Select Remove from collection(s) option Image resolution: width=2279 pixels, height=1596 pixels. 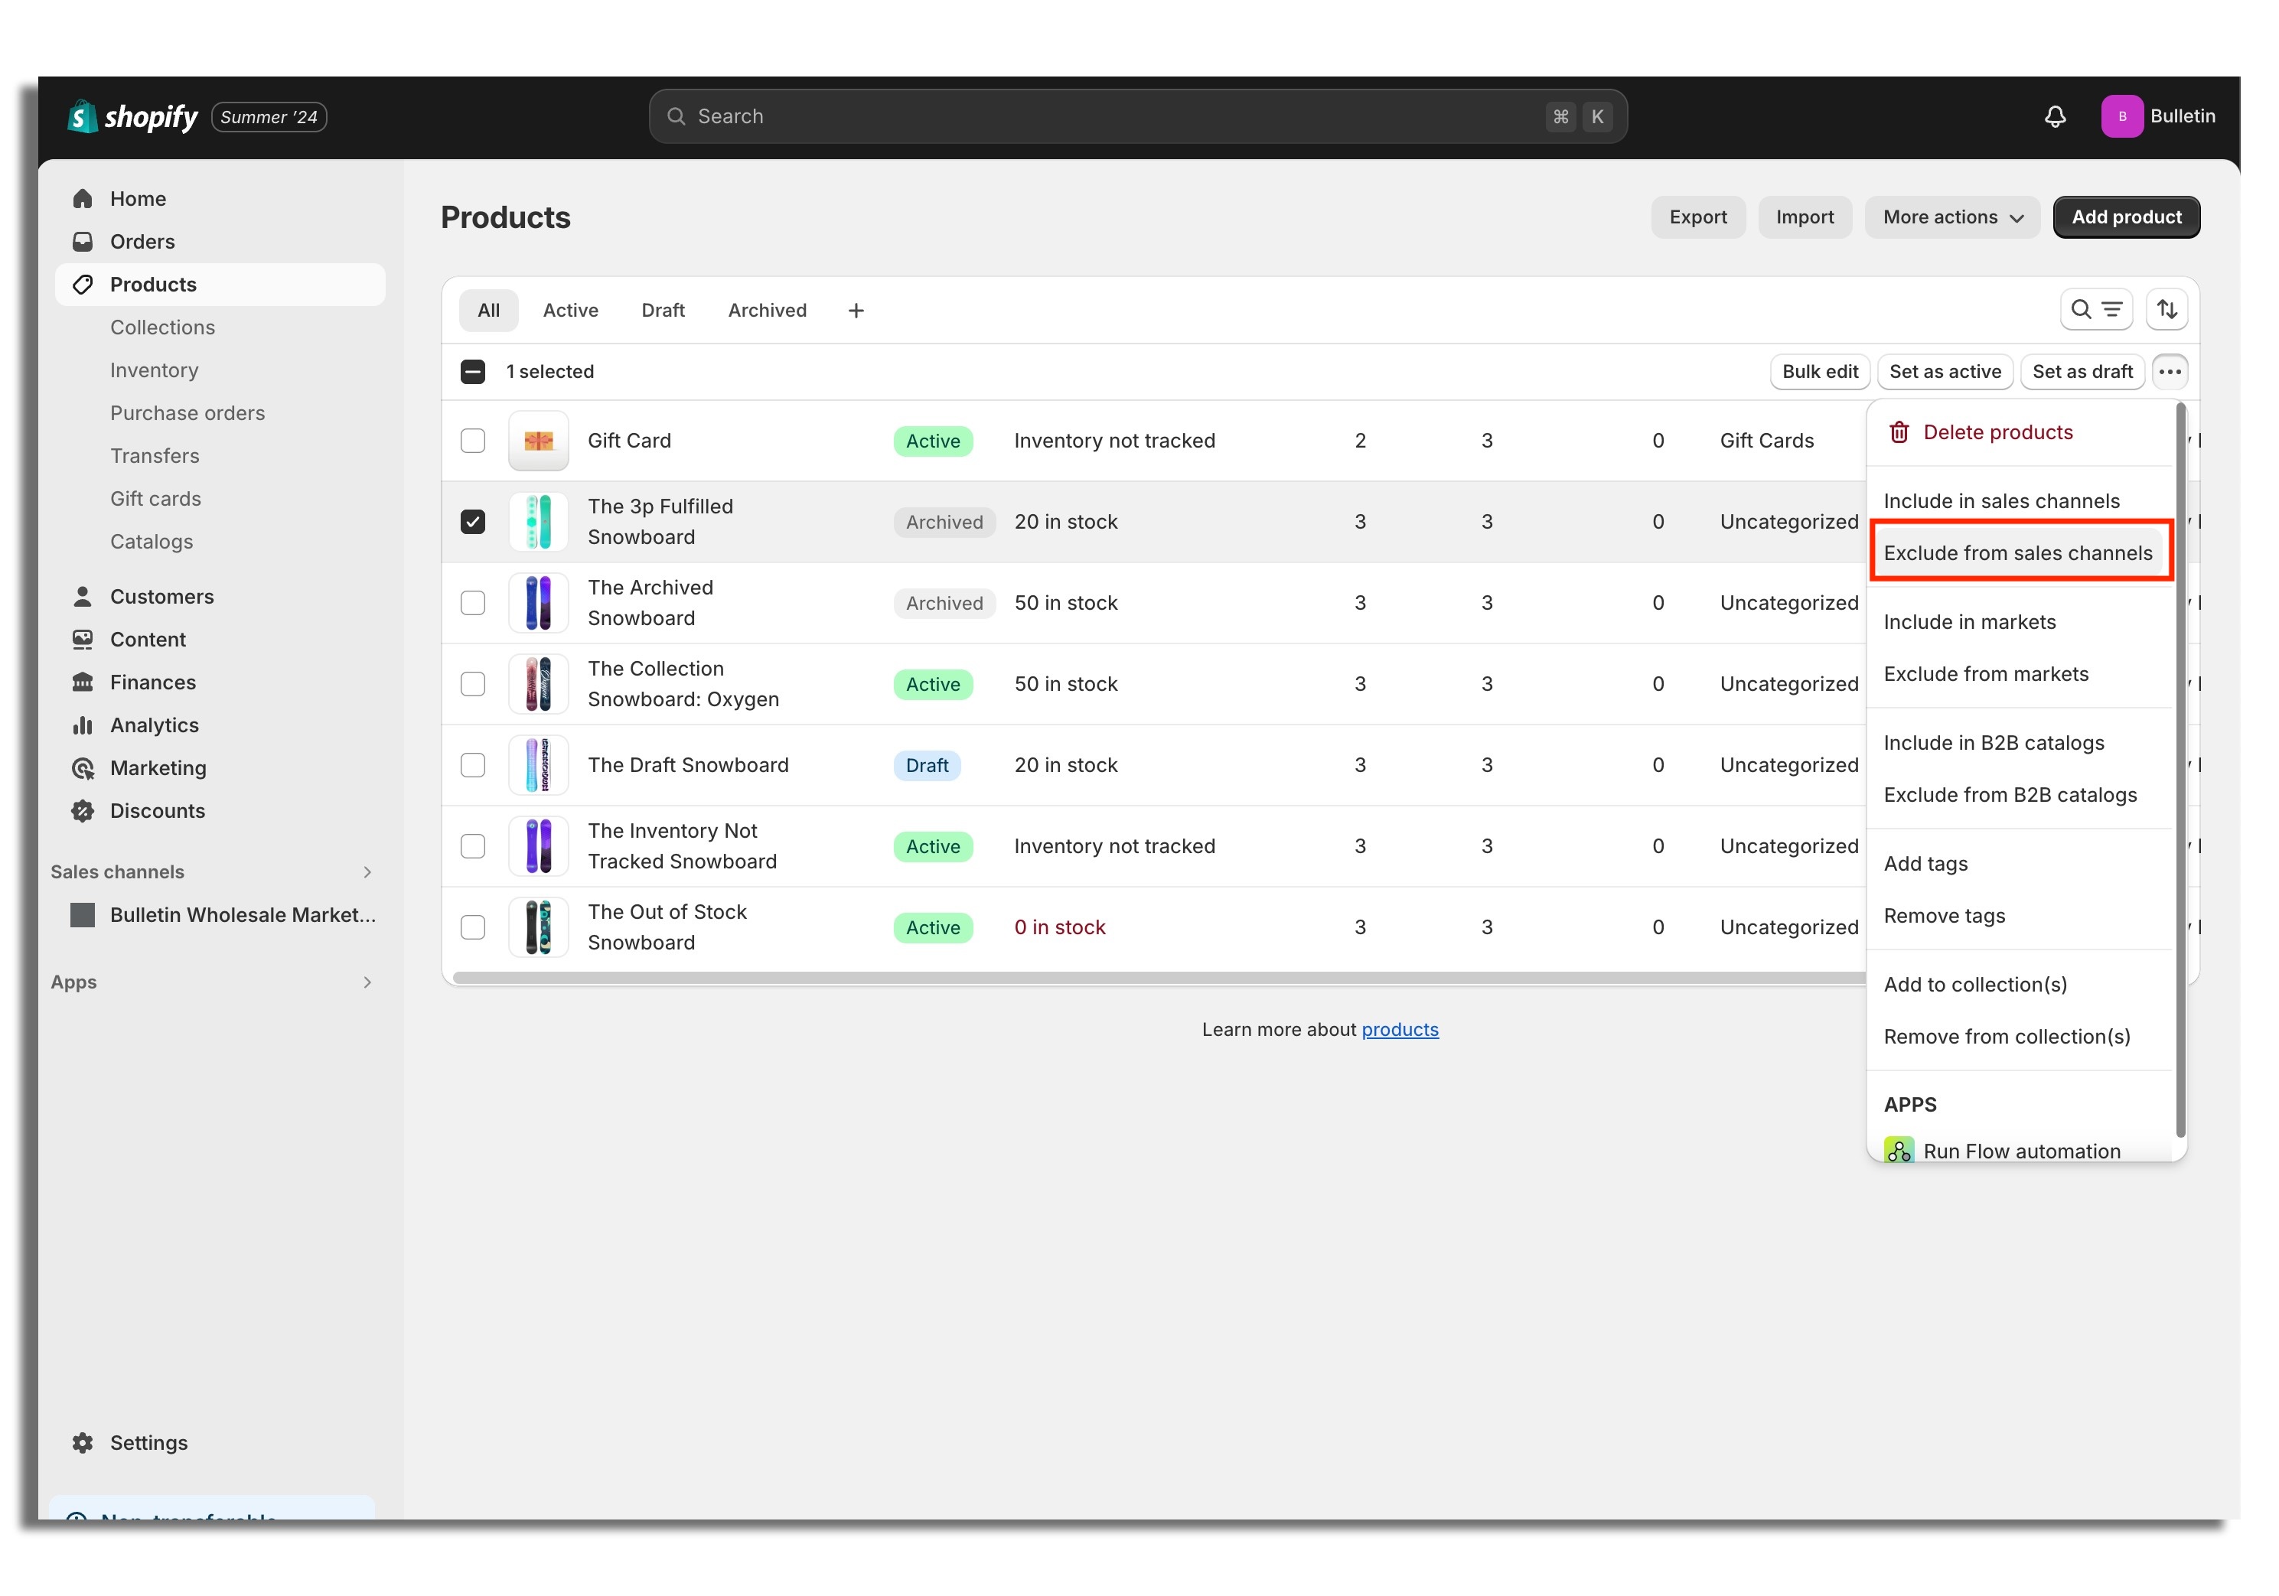coord(2019,1036)
